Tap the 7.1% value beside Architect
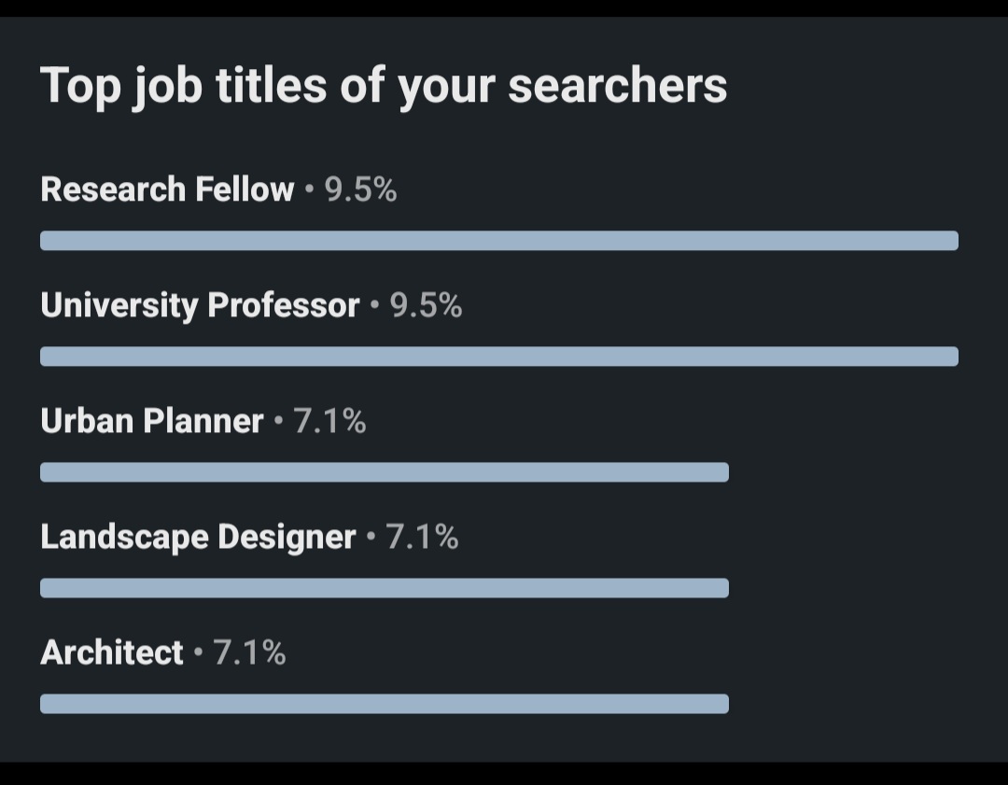 tap(249, 652)
